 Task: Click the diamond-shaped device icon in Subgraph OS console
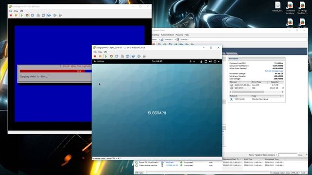coord(139,56)
